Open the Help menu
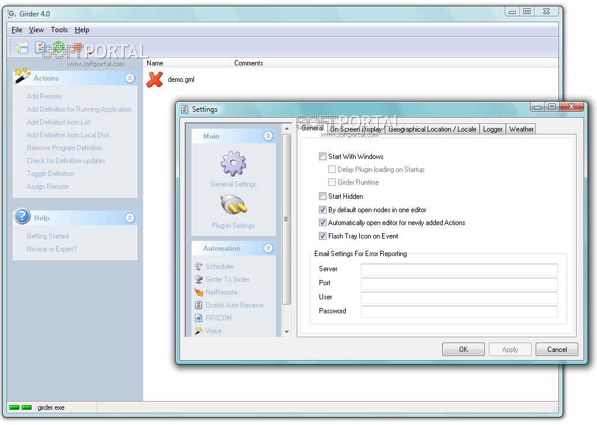The height and width of the screenshot is (425, 597). (82, 30)
